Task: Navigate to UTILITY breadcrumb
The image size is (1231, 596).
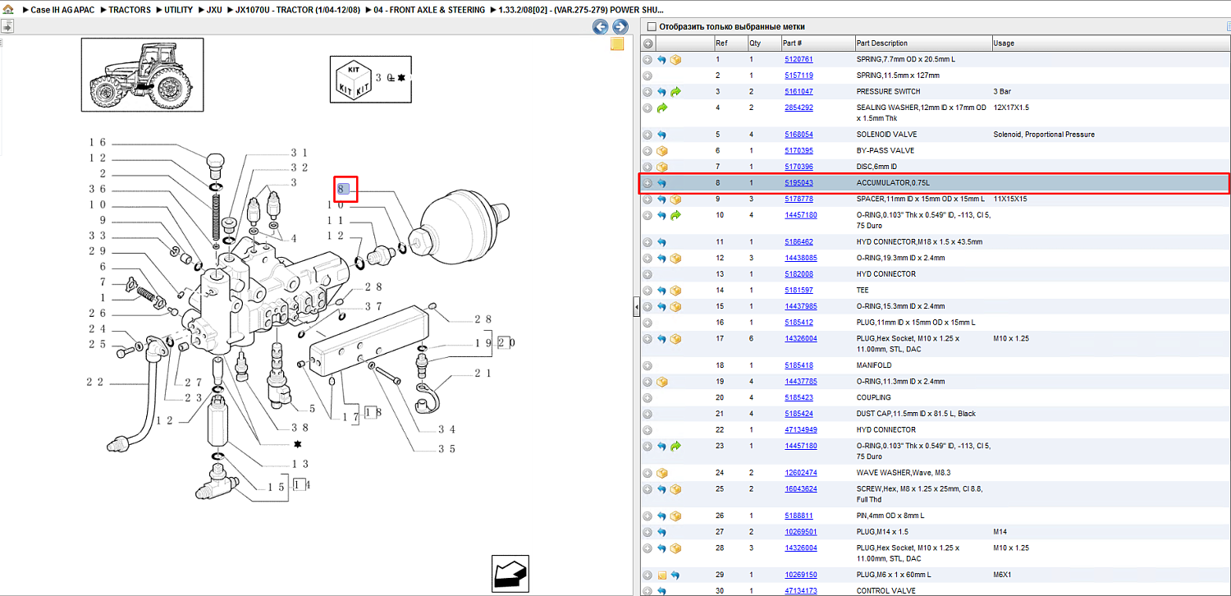Action: [177, 10]
